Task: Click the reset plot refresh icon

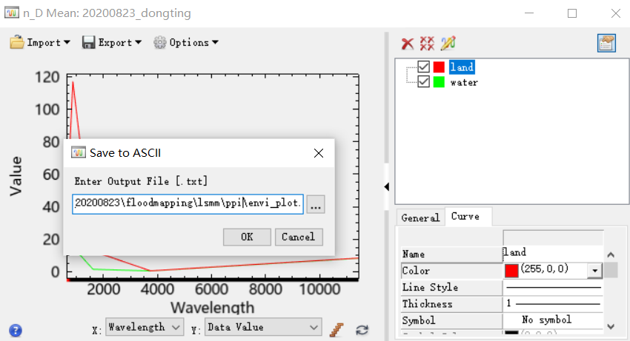Action: pos(362,330)
